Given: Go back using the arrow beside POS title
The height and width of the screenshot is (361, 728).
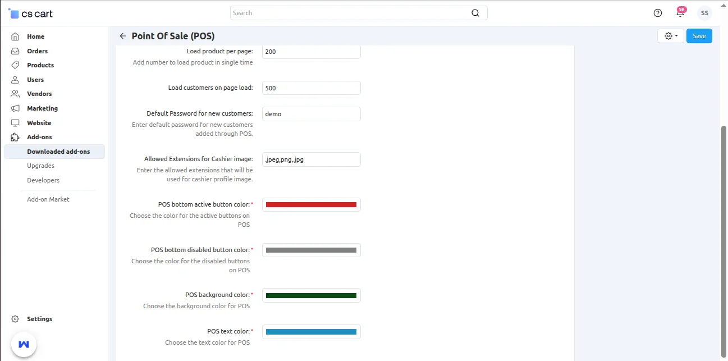Looking at the screenshot, I should 122,36.
